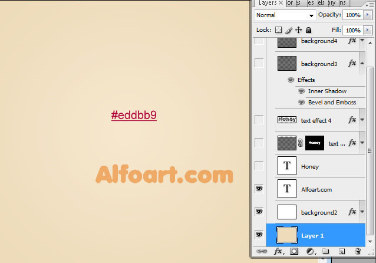
Task: Open the blend mode Normal dropdown
Action: [285, 15]
